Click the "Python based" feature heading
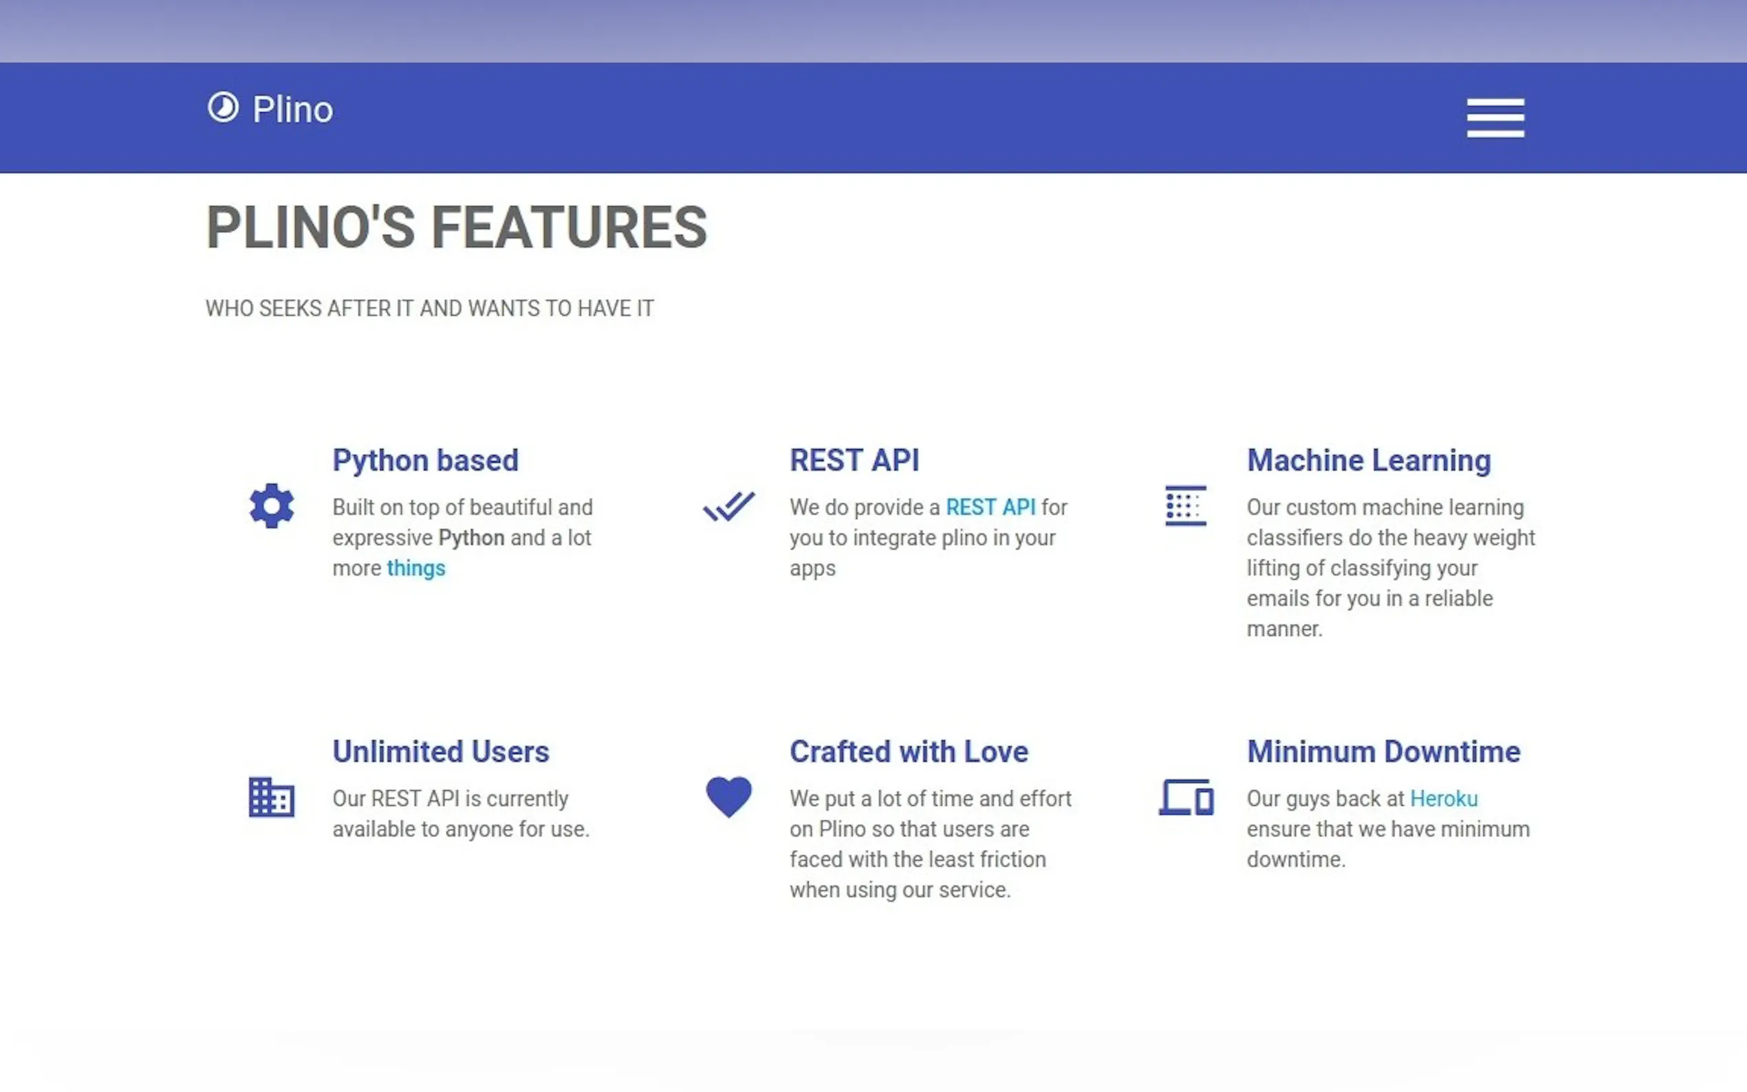 [x=425, y=461]
